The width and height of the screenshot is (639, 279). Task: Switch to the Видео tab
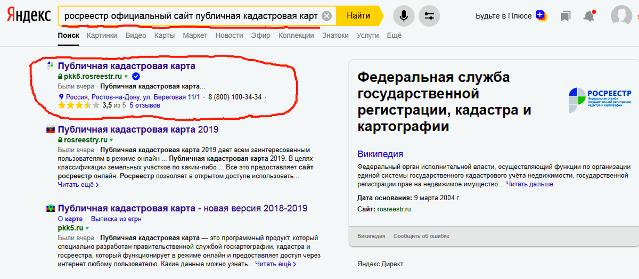(x=136, y=36)
